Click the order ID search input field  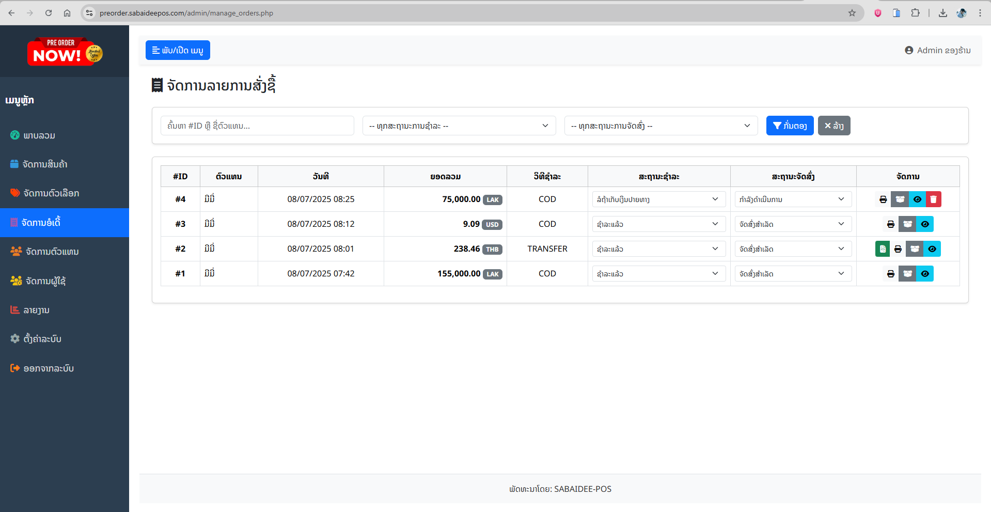click(257, 126)
